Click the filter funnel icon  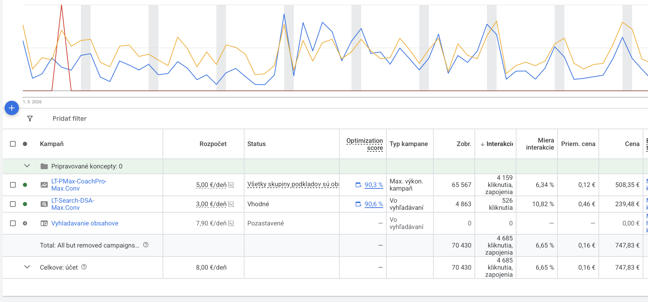pos(30,119)
